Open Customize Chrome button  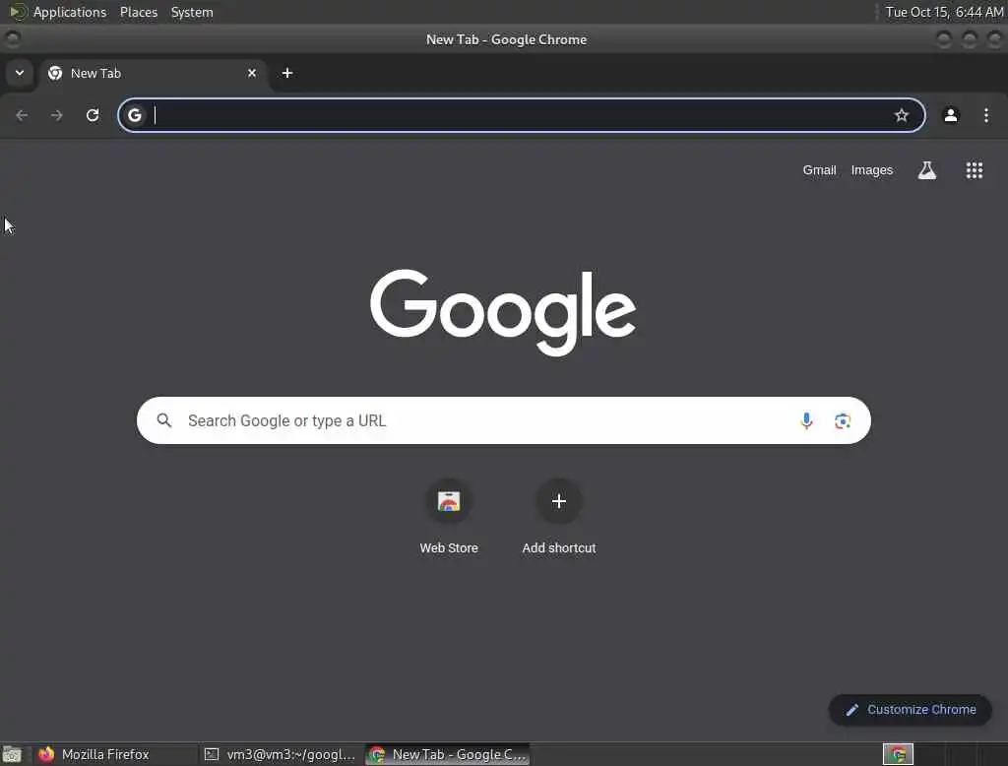(911, 710)
